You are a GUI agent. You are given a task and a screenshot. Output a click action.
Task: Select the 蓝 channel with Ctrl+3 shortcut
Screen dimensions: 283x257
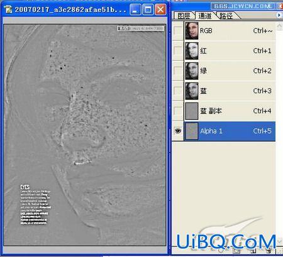(x=230, y=91)
